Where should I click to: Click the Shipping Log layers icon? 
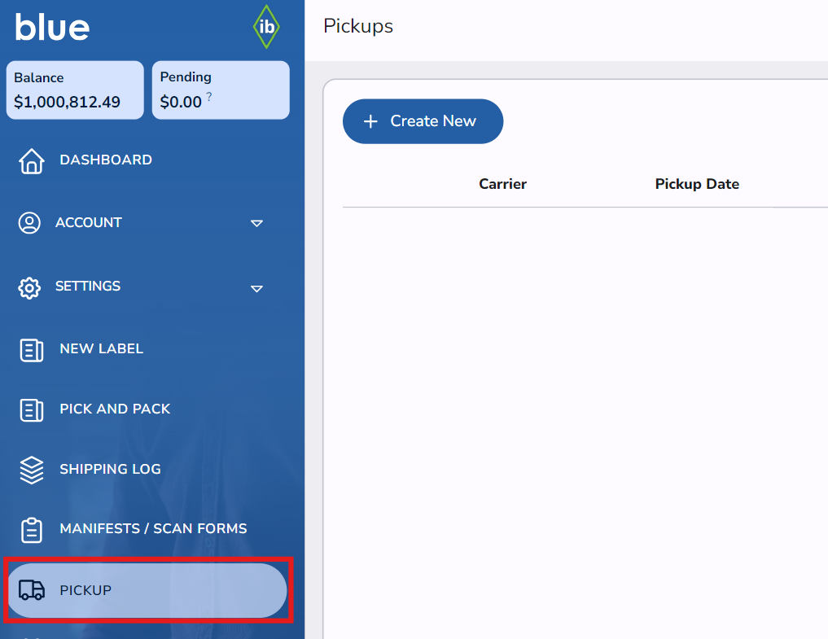(x=31, y=470)
